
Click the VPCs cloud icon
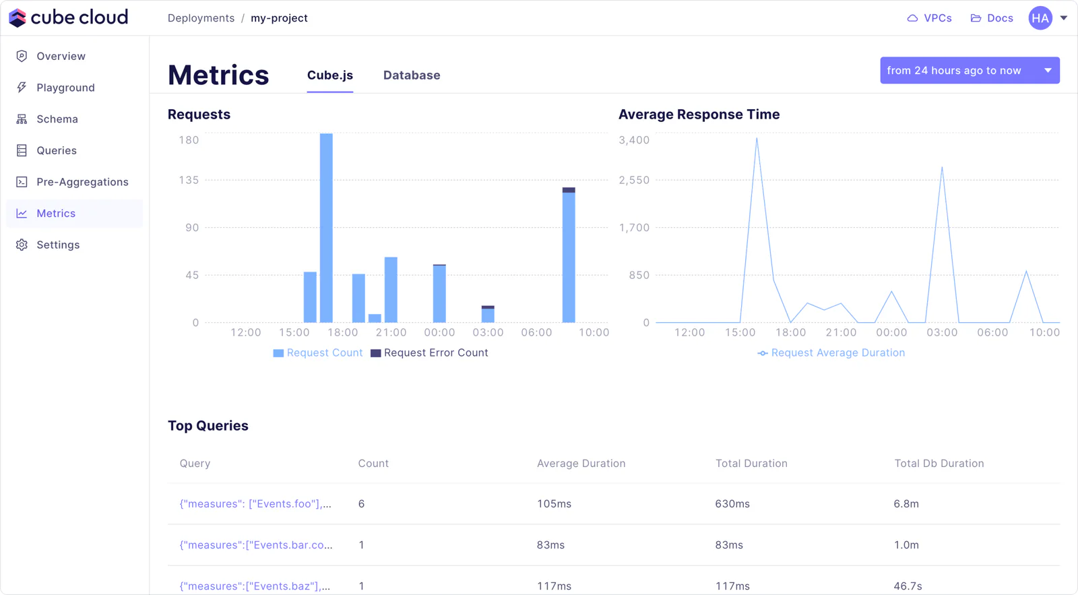(912, 18)
